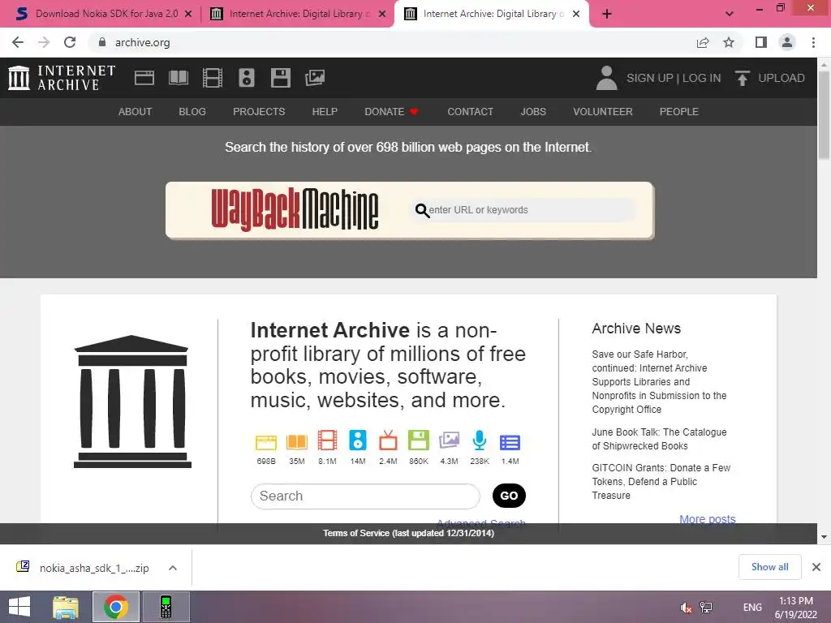Screen dimensions: 831x623
Task: Open the Video film icon in header
Action: pyautogui.click(x=213, y=78)
